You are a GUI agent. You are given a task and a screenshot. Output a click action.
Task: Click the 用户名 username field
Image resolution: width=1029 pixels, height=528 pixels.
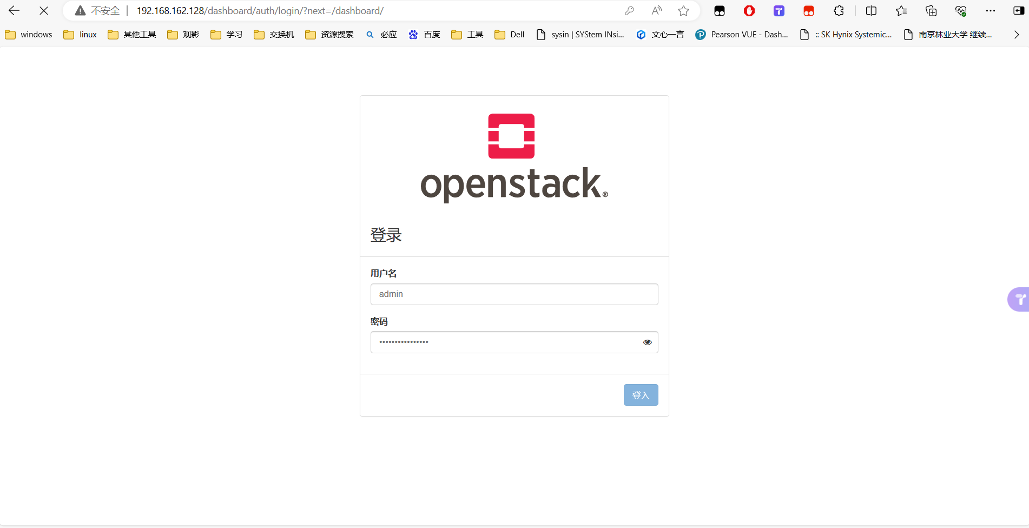tap(514, 294)
